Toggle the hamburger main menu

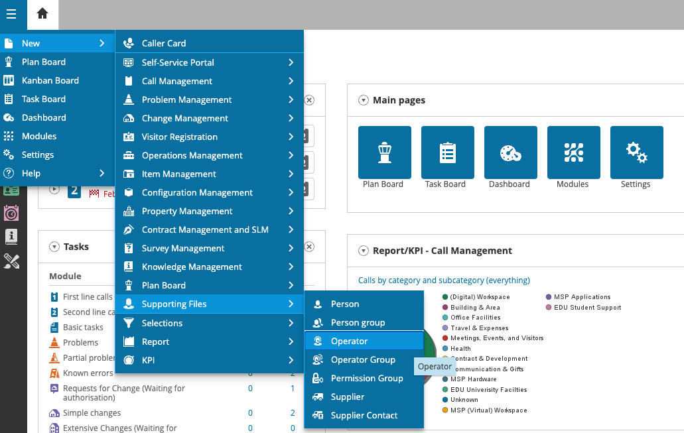pos(11,14)
